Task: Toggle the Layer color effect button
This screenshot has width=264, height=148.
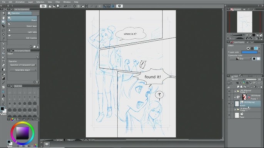Action: [x=256, y=48]
